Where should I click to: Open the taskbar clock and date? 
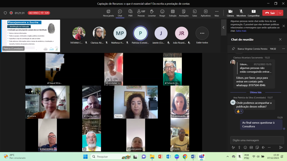coord(273,157)
